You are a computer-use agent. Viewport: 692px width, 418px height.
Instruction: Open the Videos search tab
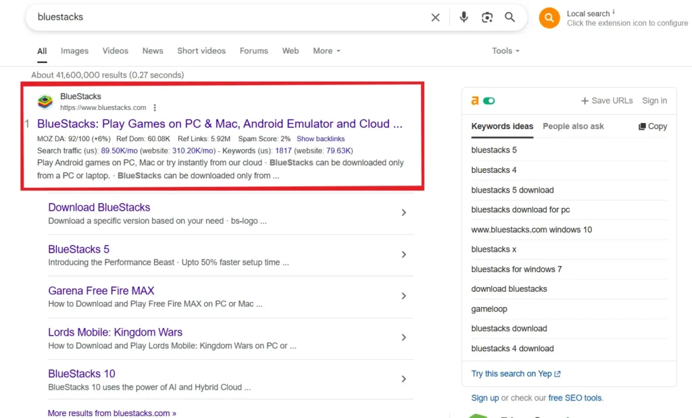click(x=115, y=51)
